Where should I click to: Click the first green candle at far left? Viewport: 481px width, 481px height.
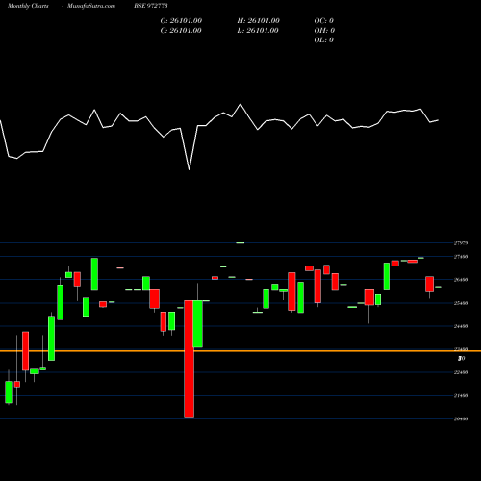pyautogui.click(x=9, y=392)
